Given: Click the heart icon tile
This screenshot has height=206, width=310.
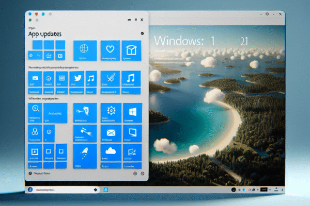Looking at the screenshot, I should [x=110, y=50].
